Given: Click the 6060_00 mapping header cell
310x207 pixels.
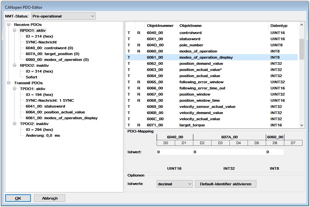Looking at the screenshot, I should click(x=275, y=137).
